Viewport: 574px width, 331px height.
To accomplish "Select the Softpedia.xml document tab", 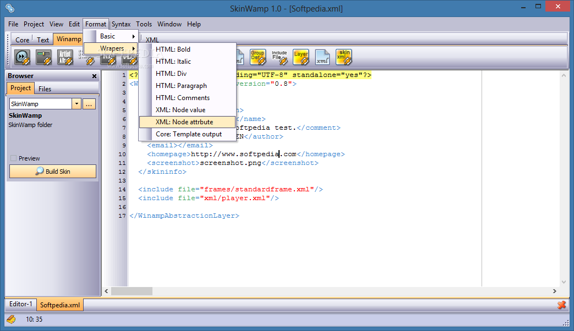I will point(60,305).
